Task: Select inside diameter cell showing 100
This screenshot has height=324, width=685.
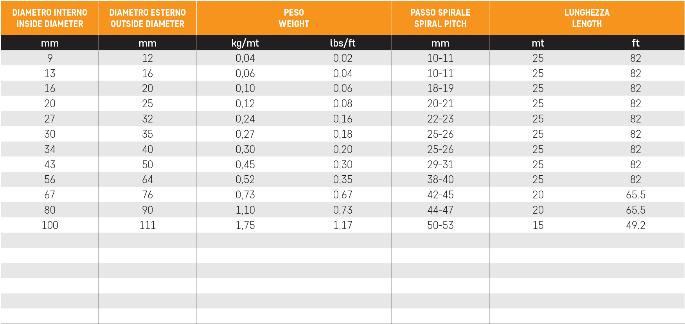Action: [x=50, y=225]
